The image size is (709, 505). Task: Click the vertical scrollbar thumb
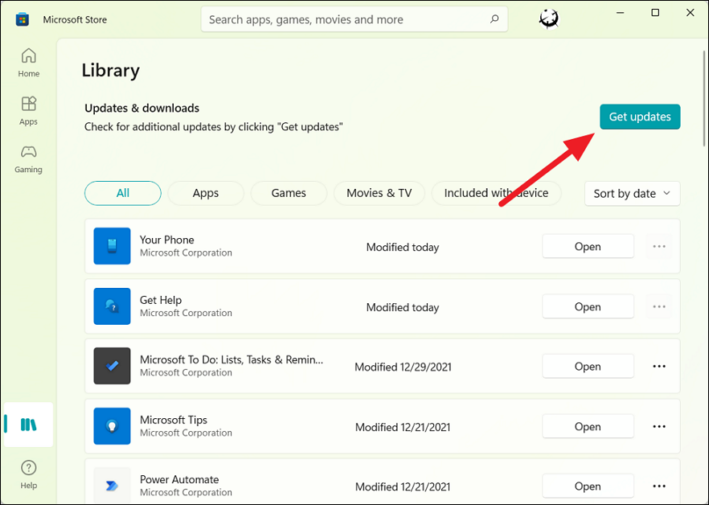[704, 98]
